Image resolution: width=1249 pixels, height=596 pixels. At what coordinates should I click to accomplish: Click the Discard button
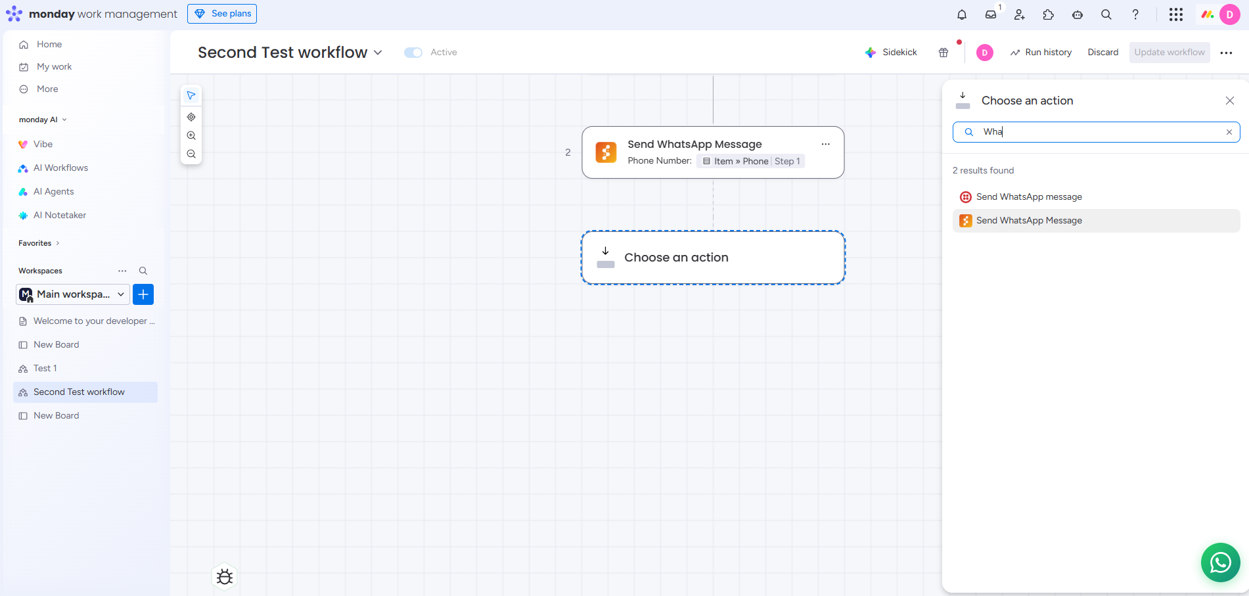1102,53
